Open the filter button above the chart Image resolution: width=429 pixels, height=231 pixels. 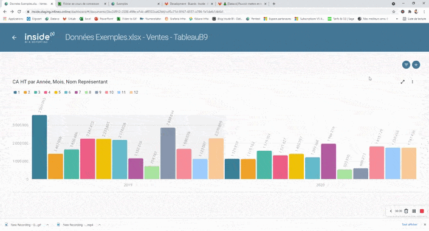pos(406,65)
